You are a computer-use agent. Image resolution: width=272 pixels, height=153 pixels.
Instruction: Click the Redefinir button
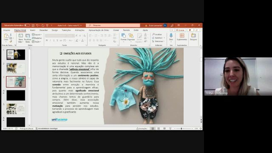[37, 38]
